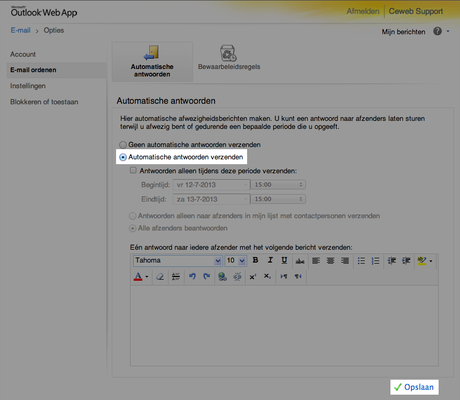Insert a bulleted list
Screen dimensions: 460x400
coord(362,260)
